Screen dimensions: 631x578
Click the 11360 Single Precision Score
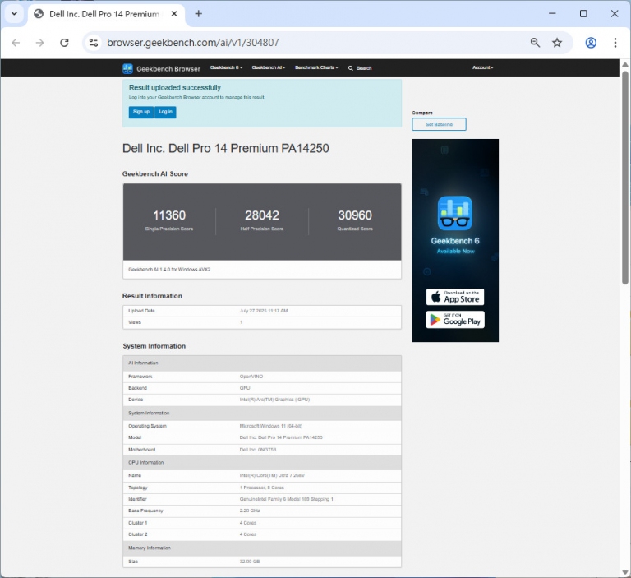coord(169,215)
